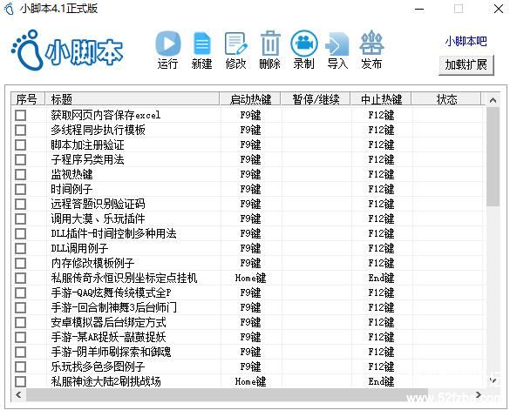The width and height of the screenshot is (510, 410).
Task: Start the 录制 (Record) camera icon
Action: [303, 43]
